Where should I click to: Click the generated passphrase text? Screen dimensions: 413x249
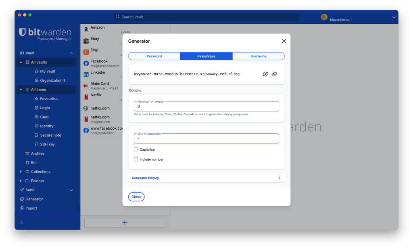186,74
